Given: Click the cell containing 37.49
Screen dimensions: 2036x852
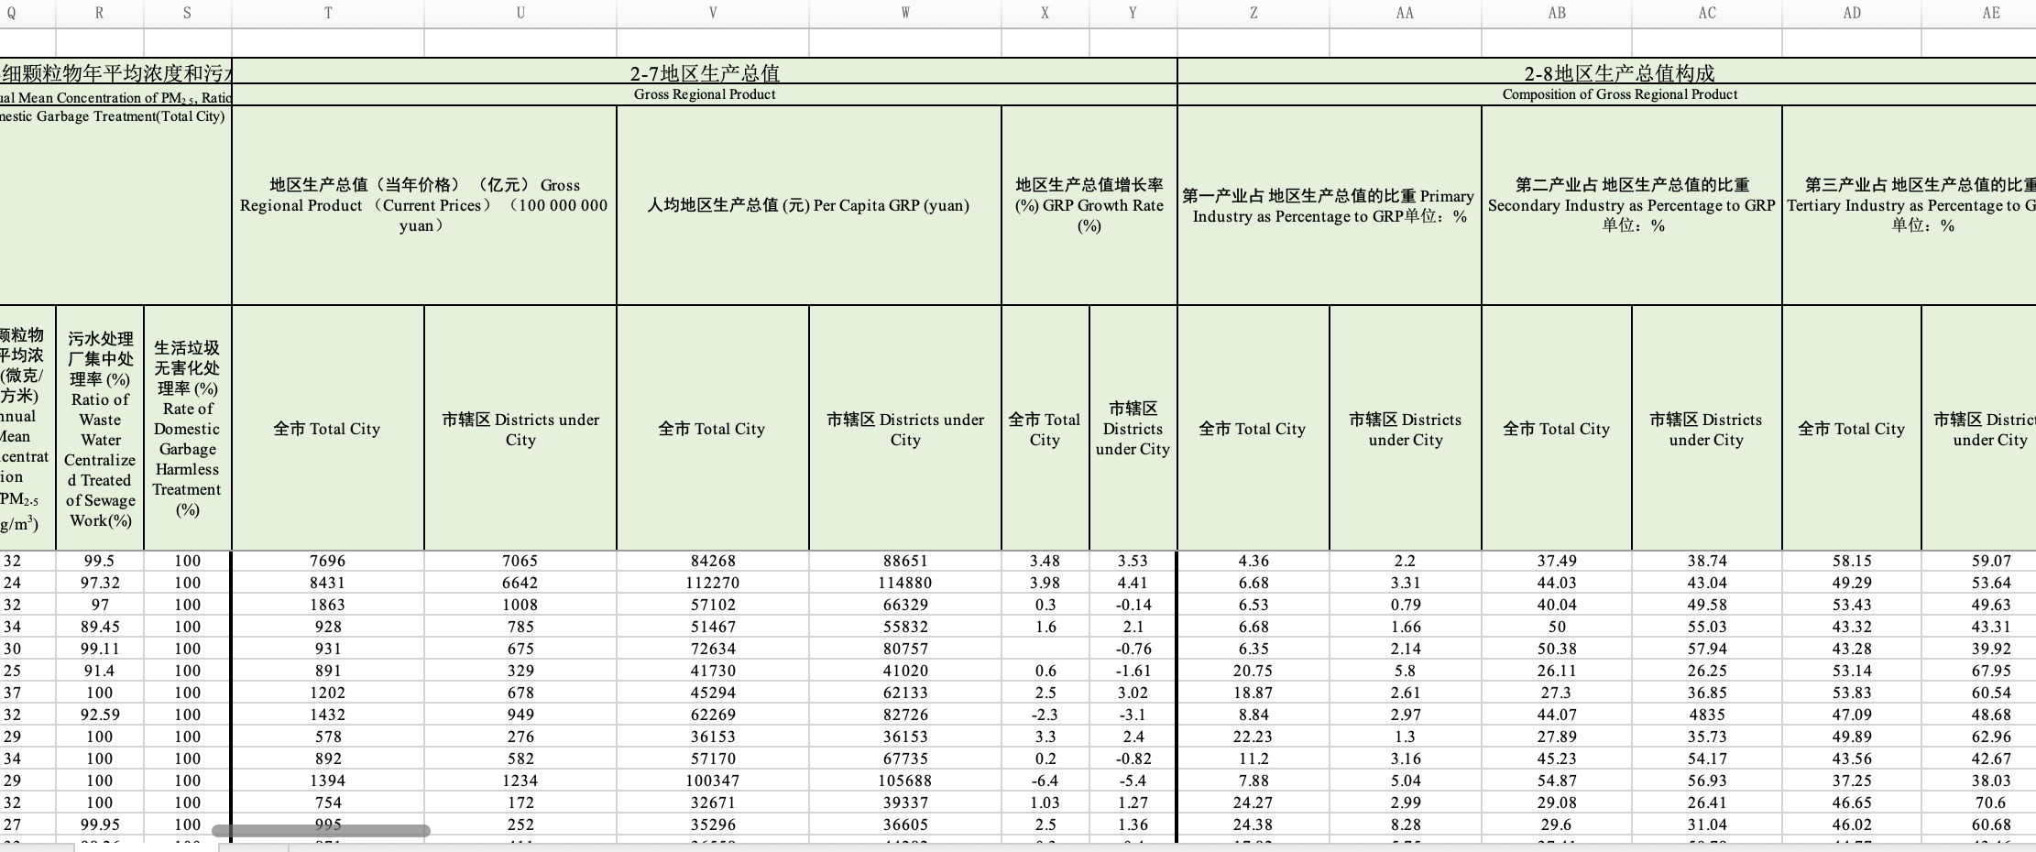Looking at the screenshot, I should [1557, 561].
